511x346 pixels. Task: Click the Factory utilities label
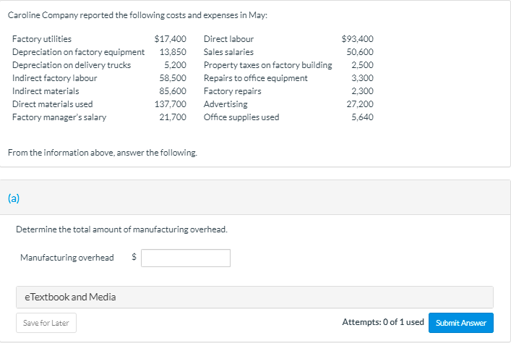pos(42,39)
